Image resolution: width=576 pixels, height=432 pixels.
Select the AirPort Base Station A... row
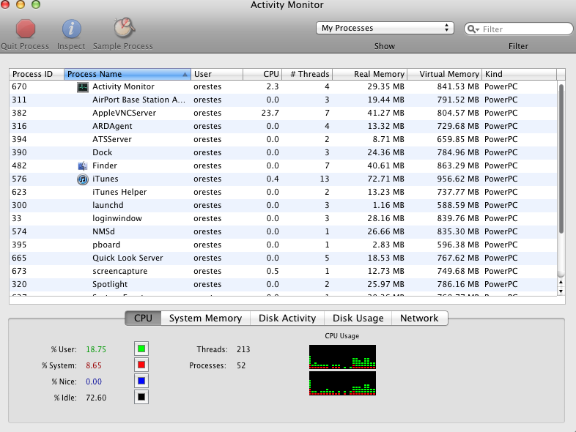[x=283, y=100]
